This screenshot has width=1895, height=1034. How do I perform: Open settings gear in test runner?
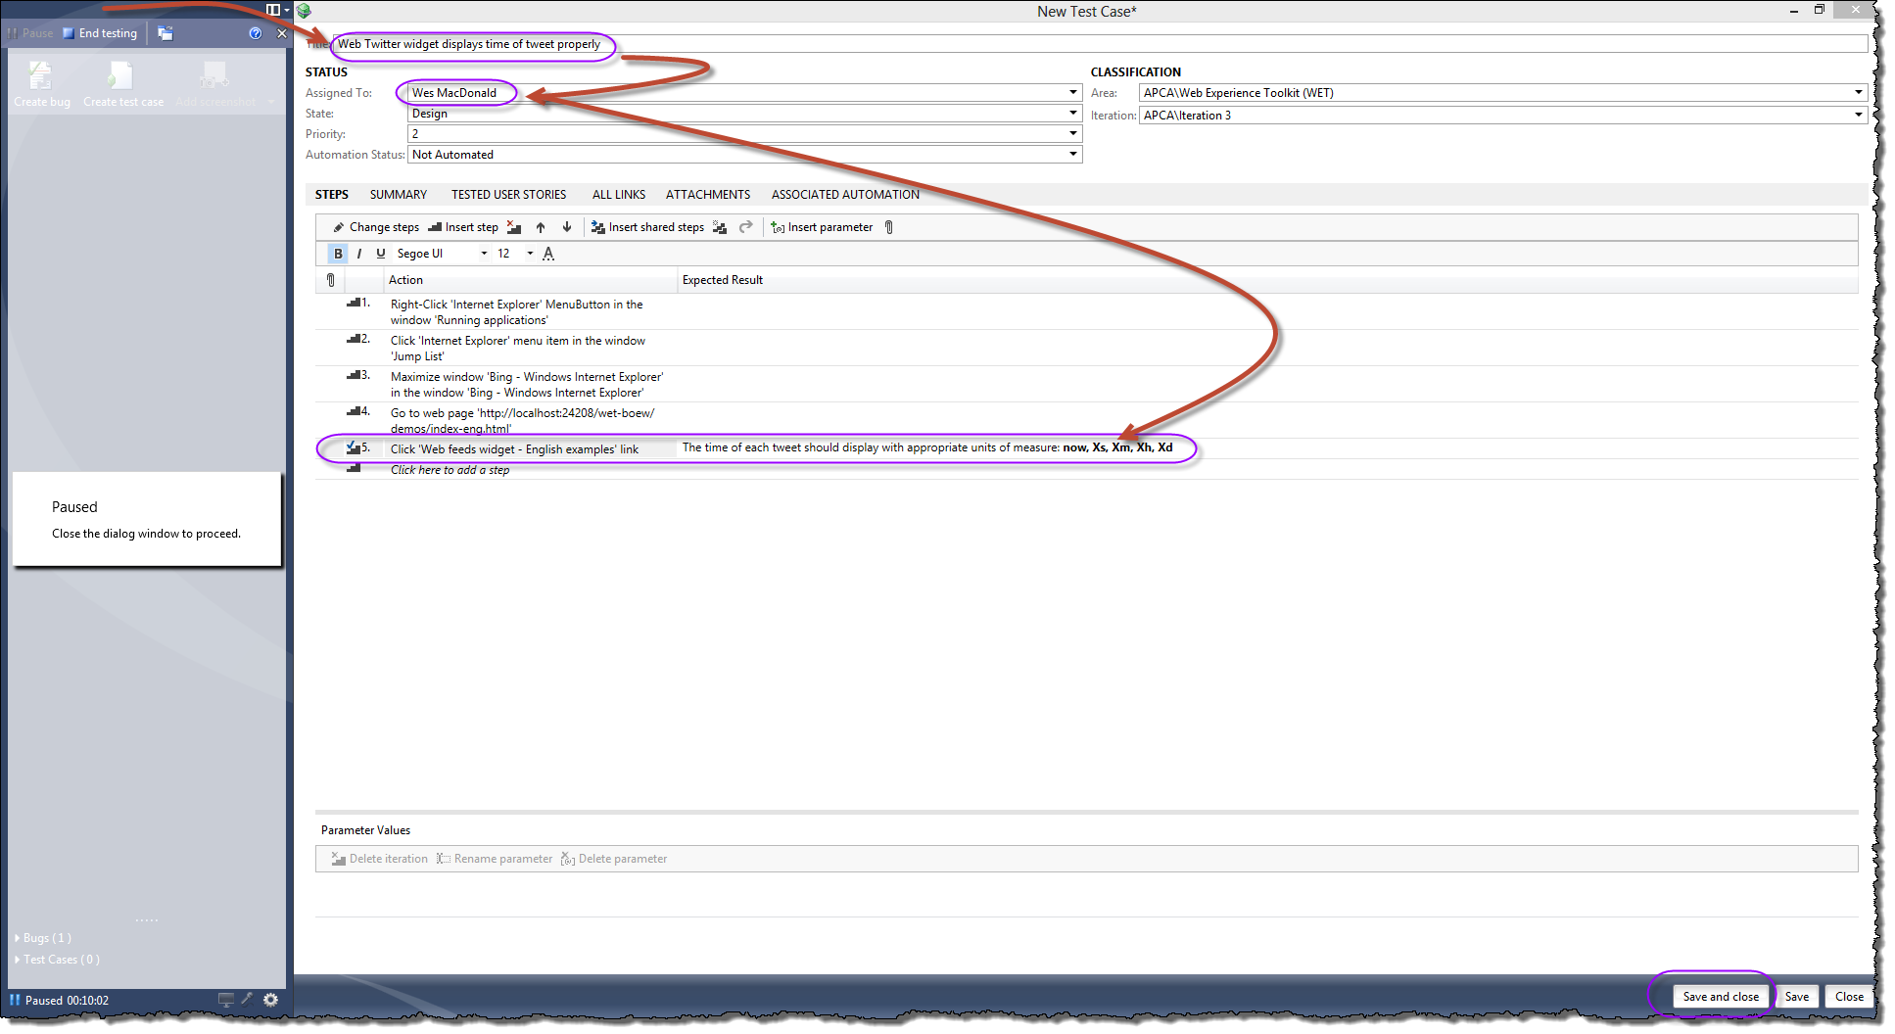[x=271, y=1000]
